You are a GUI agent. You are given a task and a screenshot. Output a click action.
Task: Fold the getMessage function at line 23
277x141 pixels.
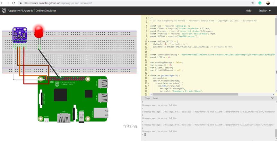click(x=148, y=76)
